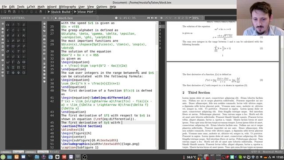Image resolution: width=284 pixels, height=160 pixels.
Task: Click the first bookmark icon in editor bar
Action: click(149, 18)
